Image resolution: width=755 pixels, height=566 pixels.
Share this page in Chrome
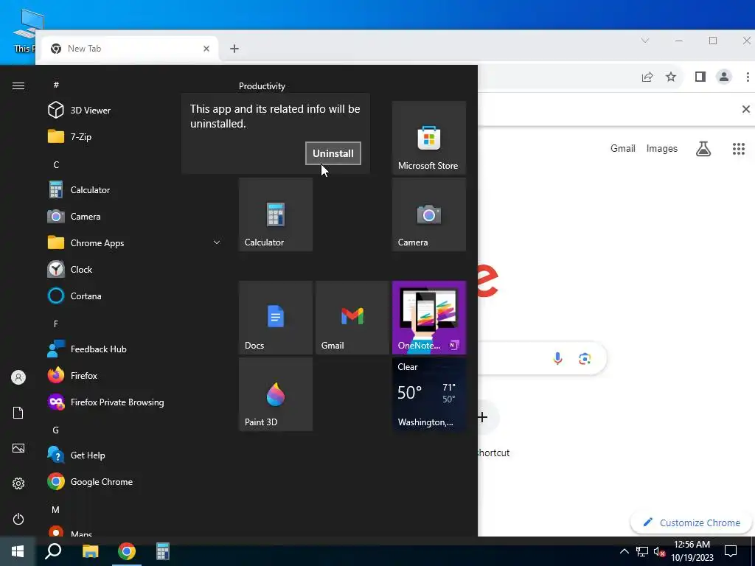point(647,77)
